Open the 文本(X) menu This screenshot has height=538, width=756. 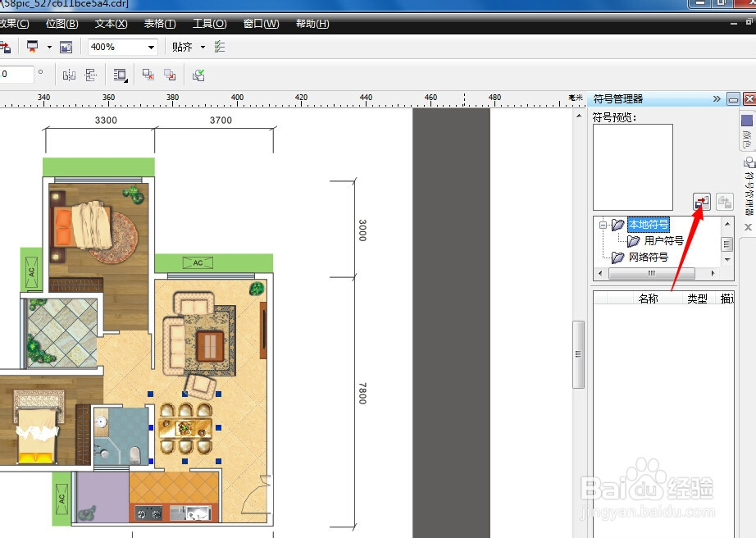click(111, 24)
